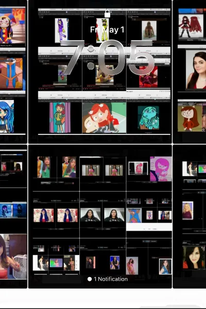Open the "1 Notification" label
206x309 pixels.
(111, 279)
